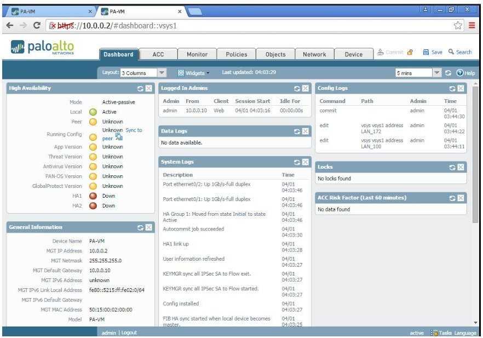Open Search with magnifier icon
Image resolution: width=483 pixels, height=338 pixels.
(451, 52)
